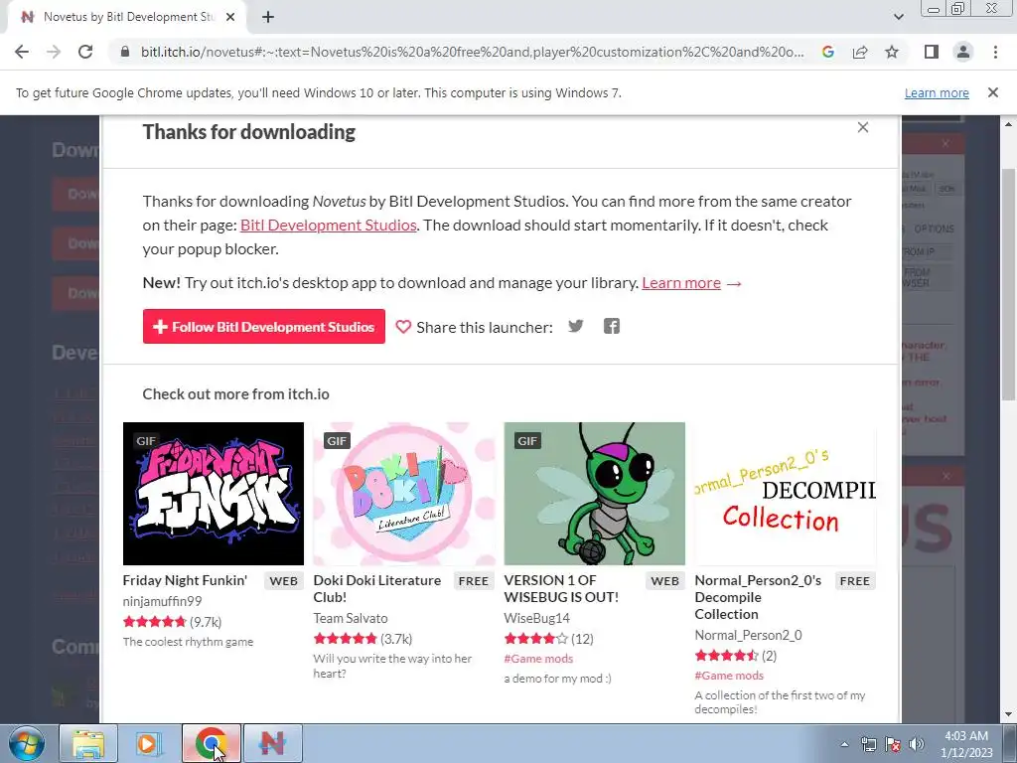Click the address bar URL field
This screenshot has width=1017, height=763.
(472, 52)
